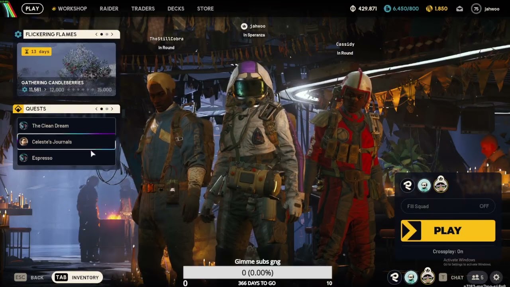Screen dimensions: 510x287
Task: Click the blue currency icon beside 6,450/800
Action: click(387, 8)
